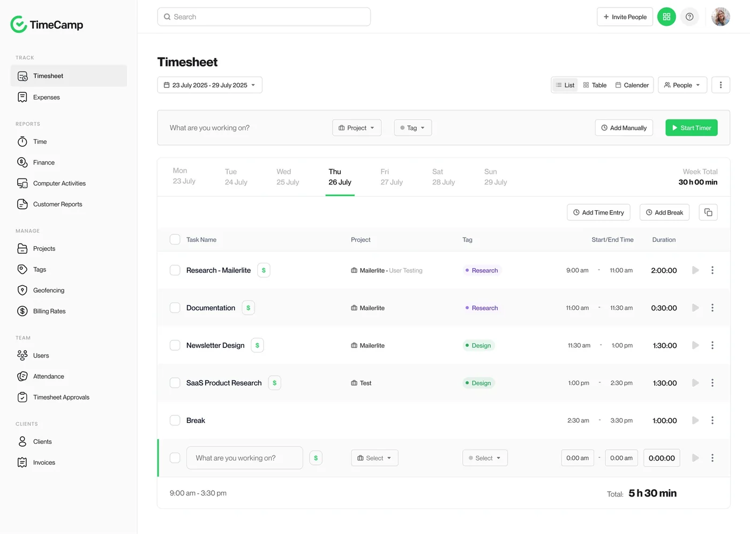Open the help question mark icon

689,17
